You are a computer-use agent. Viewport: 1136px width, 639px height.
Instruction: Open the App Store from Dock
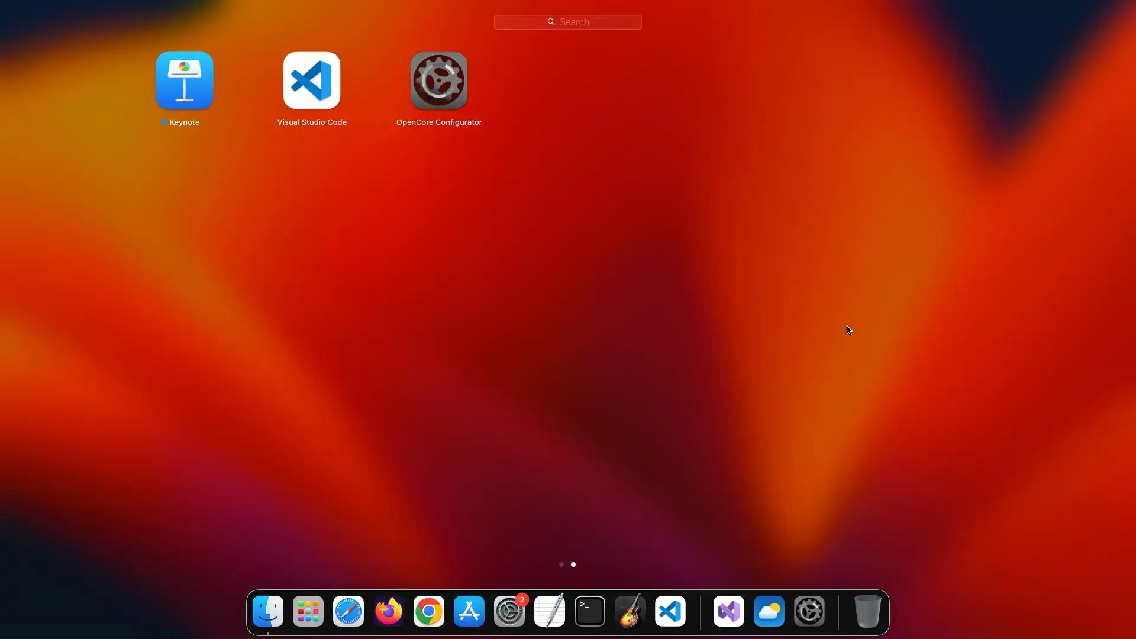[x=469, y=611]
